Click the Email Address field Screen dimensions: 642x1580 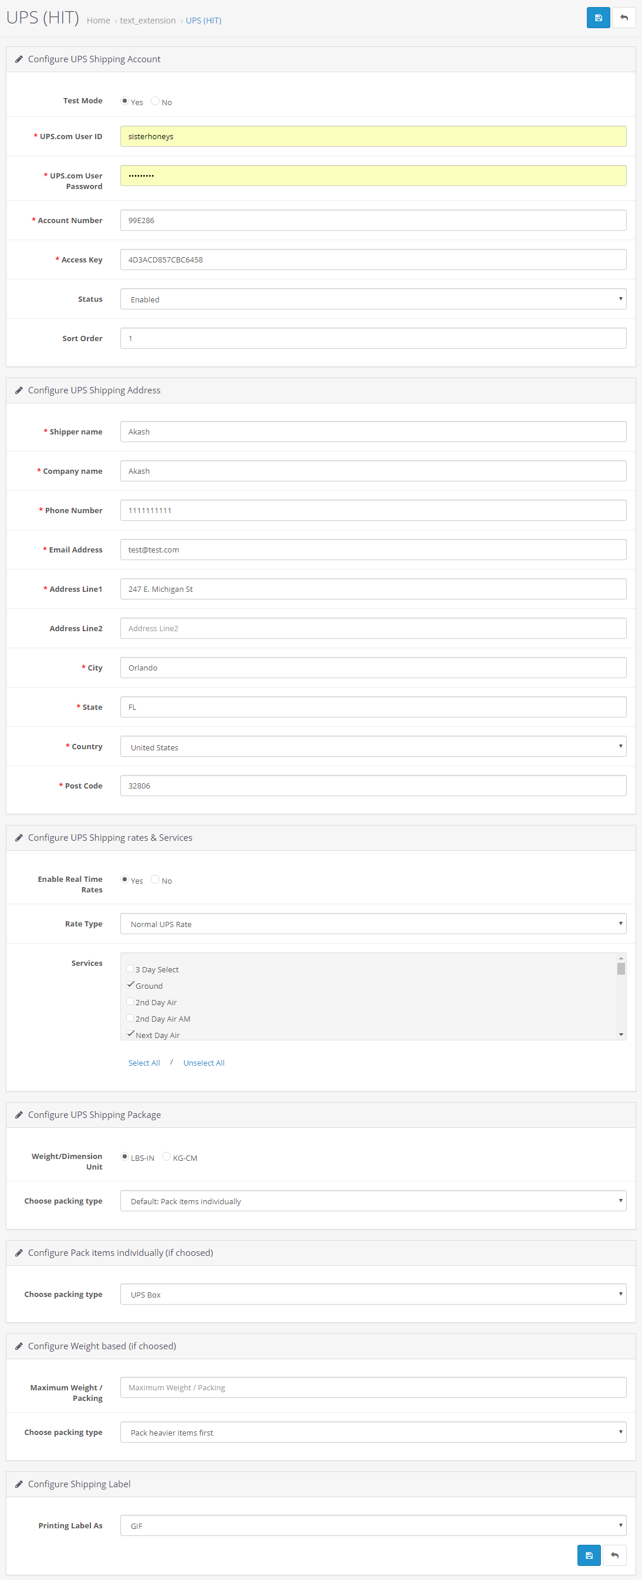point(373,550)
